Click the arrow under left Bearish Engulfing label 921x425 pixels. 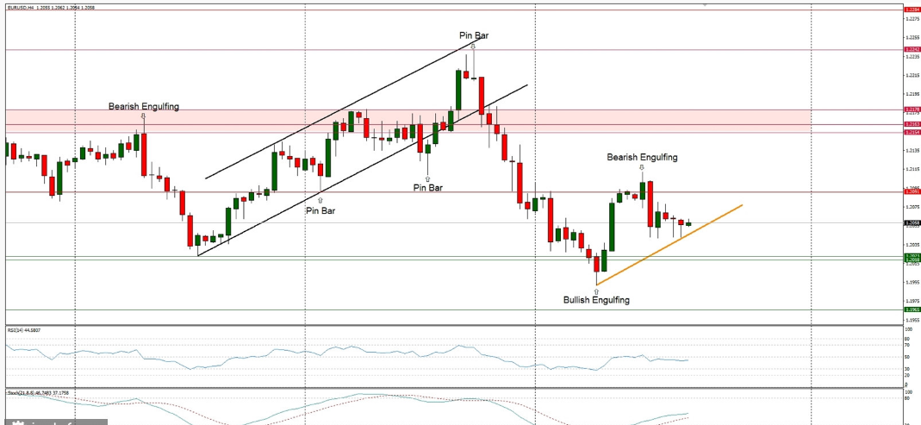click(143, 116)
